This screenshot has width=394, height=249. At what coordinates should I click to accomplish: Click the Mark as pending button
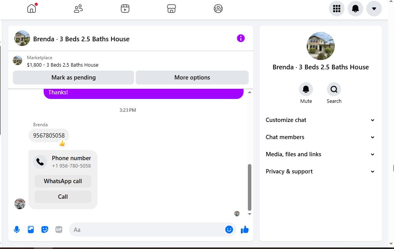(x=73, y=78)
